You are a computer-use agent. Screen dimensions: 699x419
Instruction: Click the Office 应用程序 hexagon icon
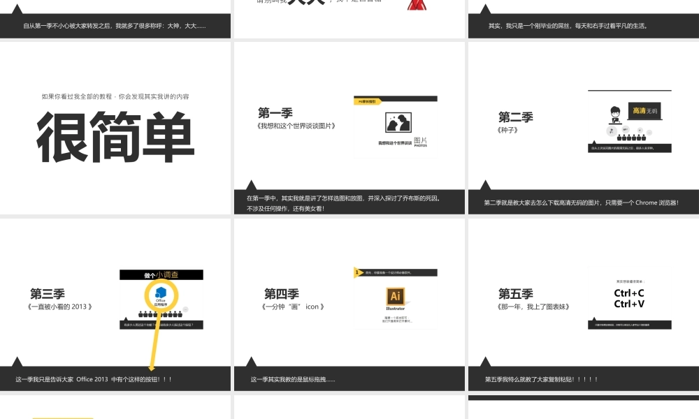tap(161, 292)
